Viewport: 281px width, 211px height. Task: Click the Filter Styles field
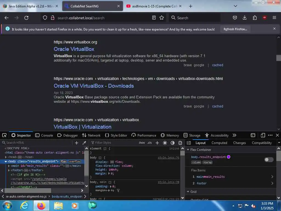(x=114, y=143)
